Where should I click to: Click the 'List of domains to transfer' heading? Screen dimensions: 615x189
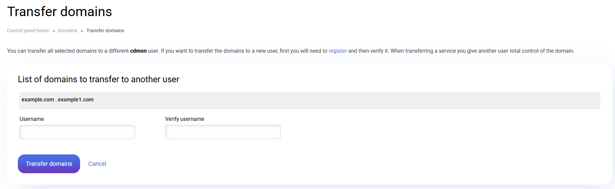98,79
